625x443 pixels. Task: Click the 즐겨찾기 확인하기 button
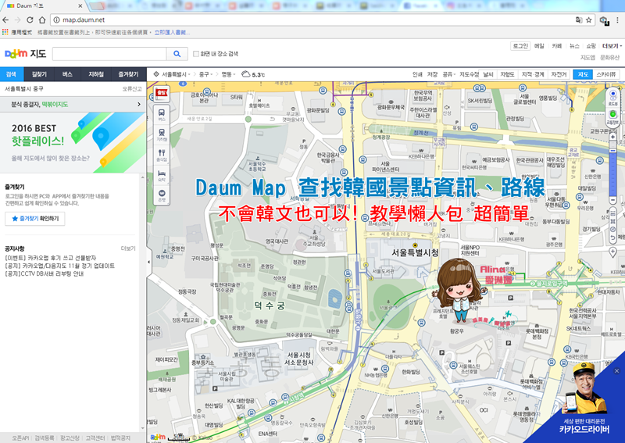tap(35, 219)
